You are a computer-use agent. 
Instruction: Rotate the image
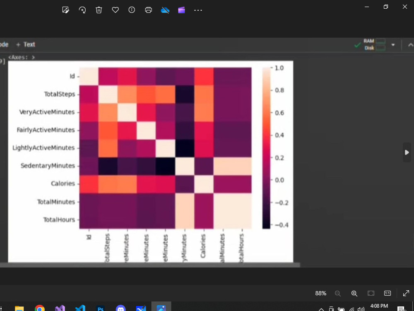[82, 10]
